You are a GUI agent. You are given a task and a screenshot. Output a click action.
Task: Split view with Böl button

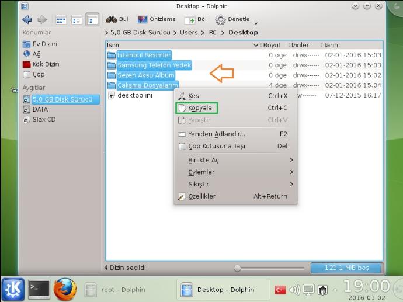[x=196, y=19]
